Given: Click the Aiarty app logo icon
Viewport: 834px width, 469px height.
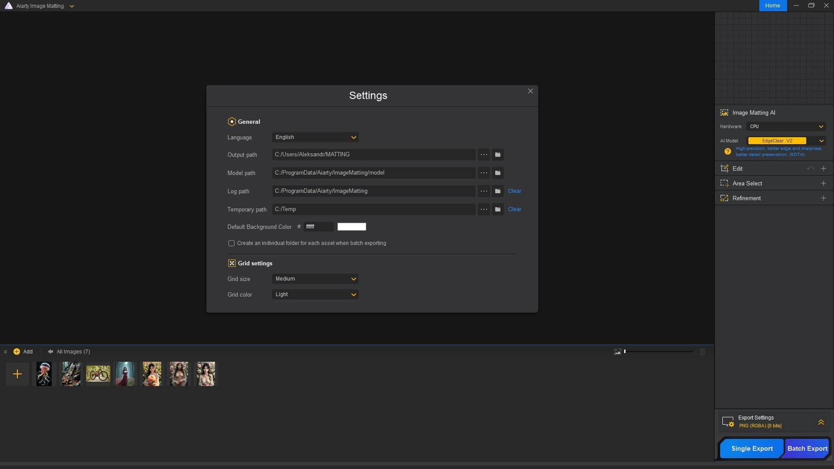Looking at the screenshot, I should tap(9, 6).
